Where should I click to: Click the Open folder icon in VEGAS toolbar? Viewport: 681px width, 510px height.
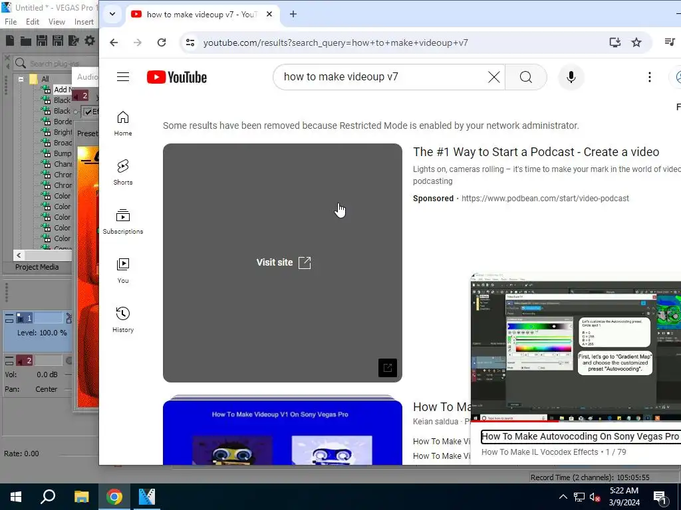pyautogui.click(x=26, y=41)
